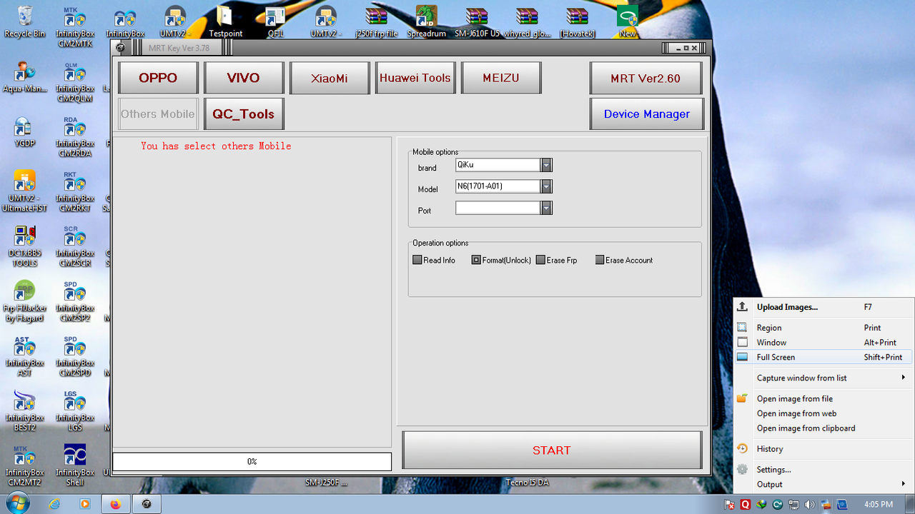Launch the InfinityBox CM2SPD shortcut

point(75,356)
